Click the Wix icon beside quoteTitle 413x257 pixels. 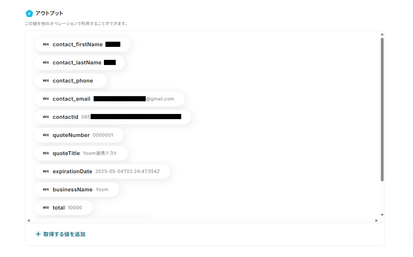(x=46, y=153)
